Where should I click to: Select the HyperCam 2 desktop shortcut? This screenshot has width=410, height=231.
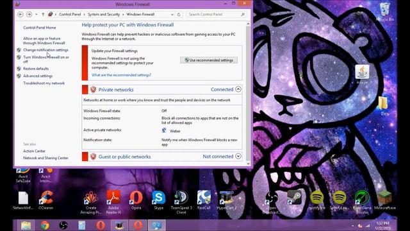click(x=226, y=200)
